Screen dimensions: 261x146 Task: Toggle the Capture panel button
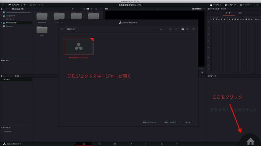click(246, 5)
